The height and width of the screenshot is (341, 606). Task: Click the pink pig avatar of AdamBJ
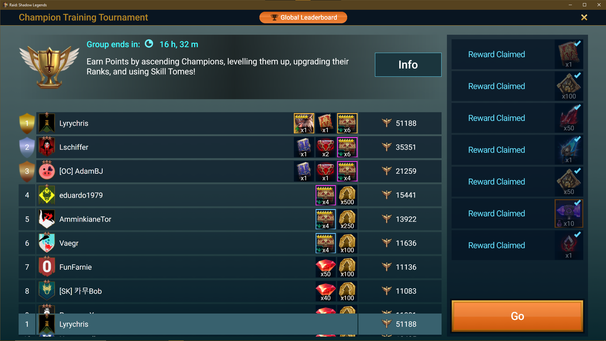(47, 171)
